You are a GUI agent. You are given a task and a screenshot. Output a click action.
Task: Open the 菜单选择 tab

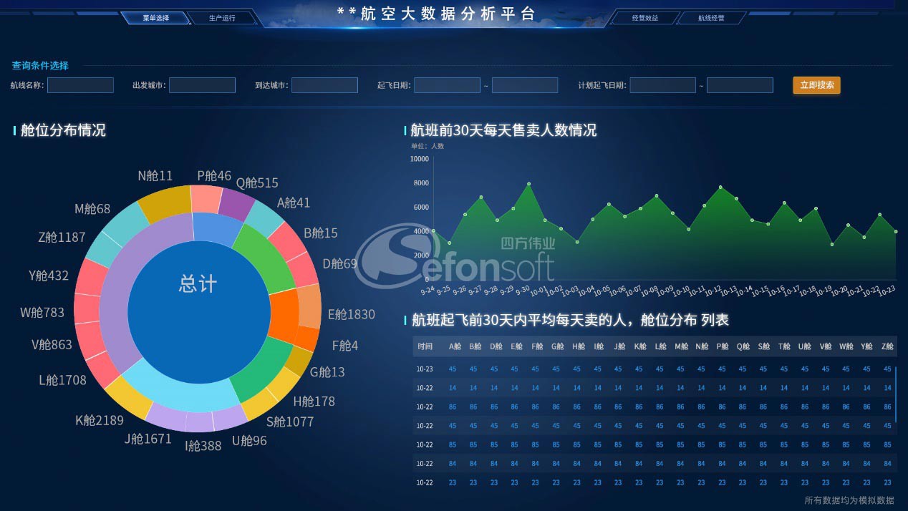click(x=155, y=18)
